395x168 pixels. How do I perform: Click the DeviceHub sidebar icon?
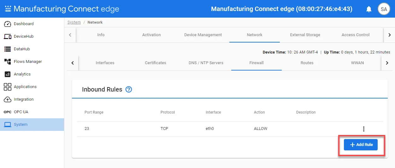coord(8,36)
